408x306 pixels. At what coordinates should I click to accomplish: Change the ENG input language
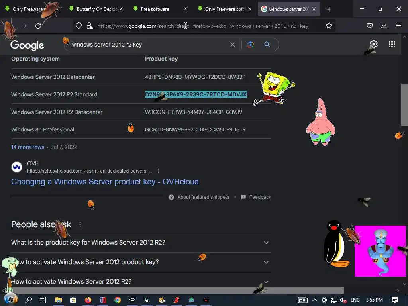point(355,300)
